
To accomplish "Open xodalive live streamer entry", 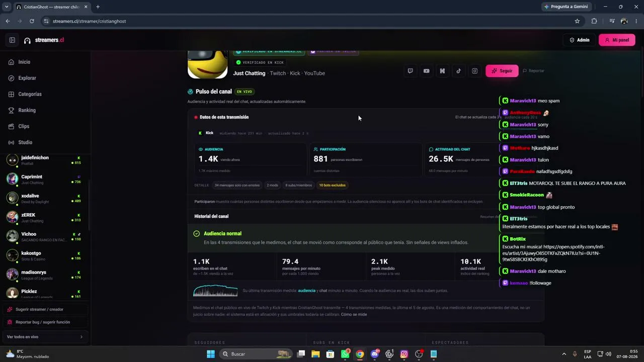I will coord(45,199).
